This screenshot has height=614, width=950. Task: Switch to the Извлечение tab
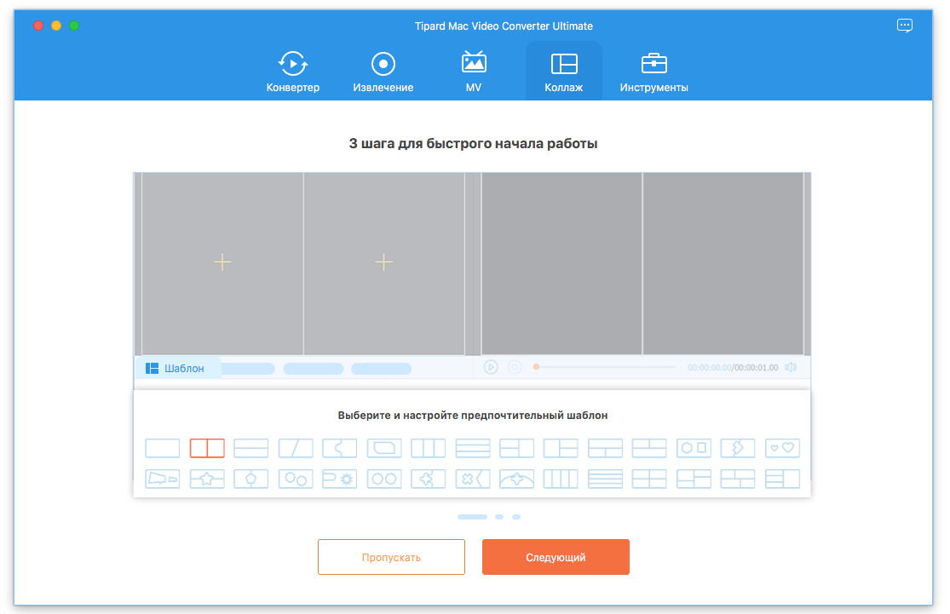coord(383,72)
